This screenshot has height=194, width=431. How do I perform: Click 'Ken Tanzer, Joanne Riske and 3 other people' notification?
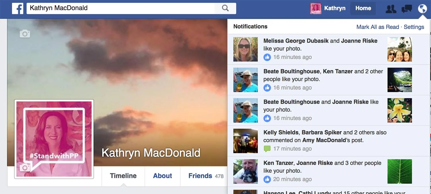pos(329,172)
